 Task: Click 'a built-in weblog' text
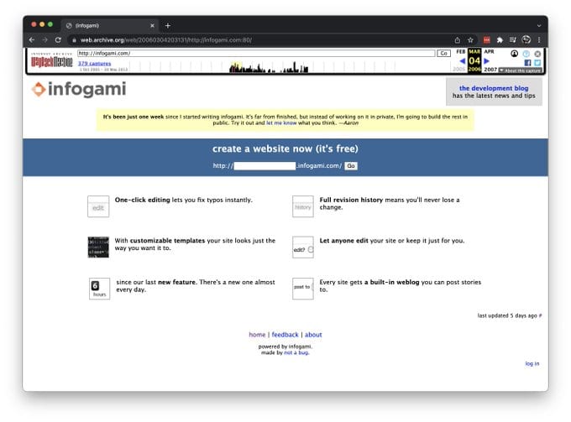coord(392,282)
